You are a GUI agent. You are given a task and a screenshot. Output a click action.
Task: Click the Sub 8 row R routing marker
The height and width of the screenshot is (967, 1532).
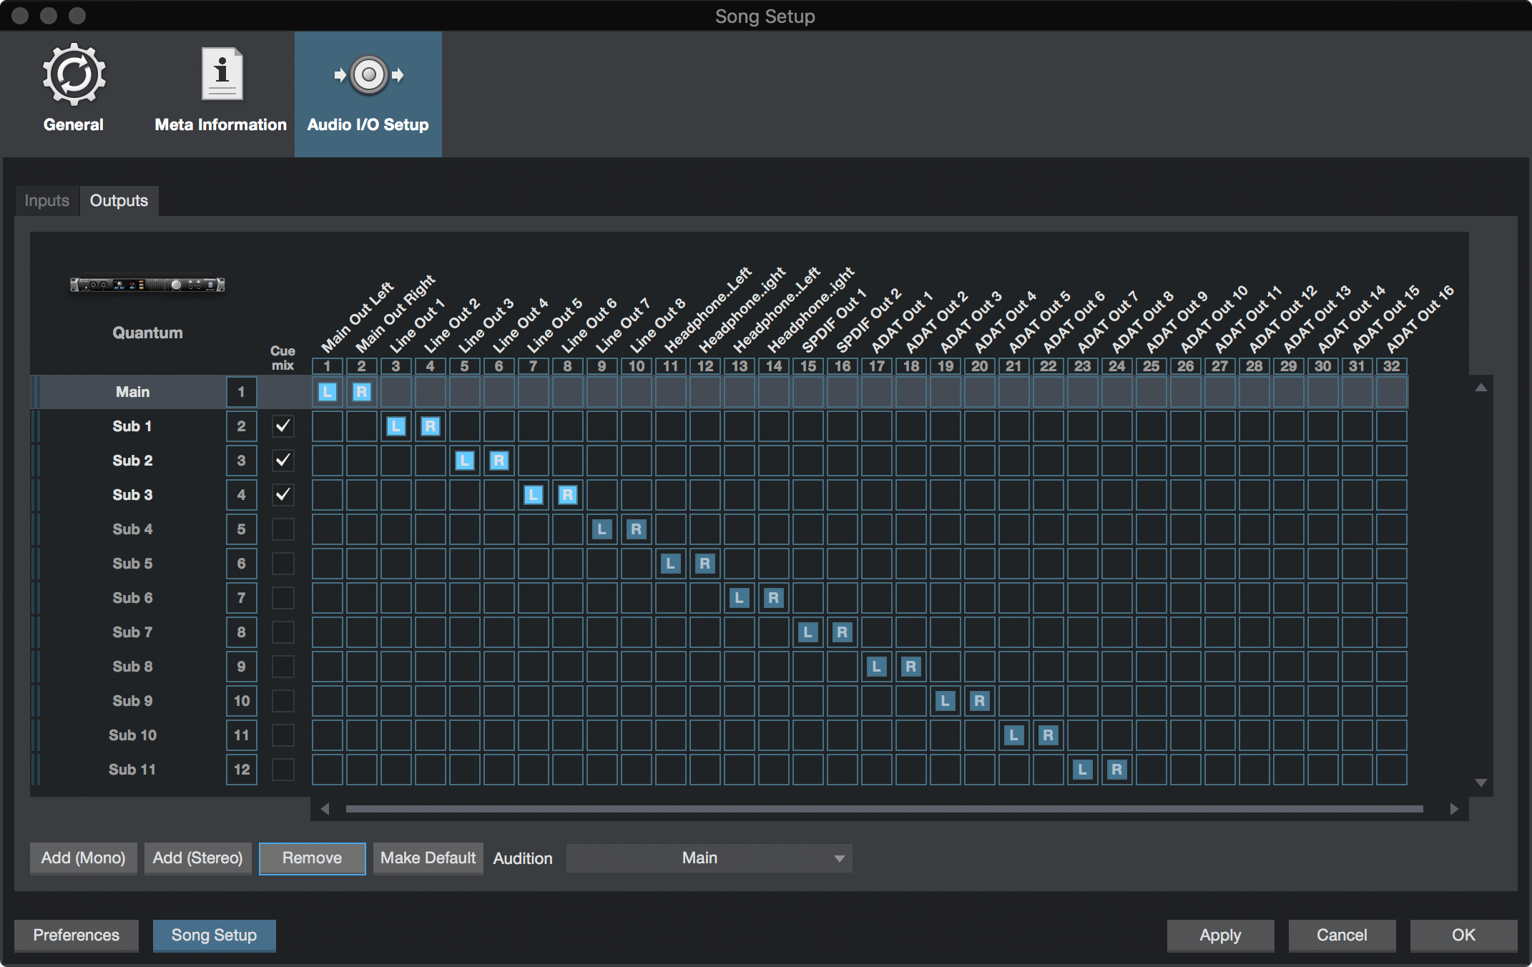pos(911,667)
